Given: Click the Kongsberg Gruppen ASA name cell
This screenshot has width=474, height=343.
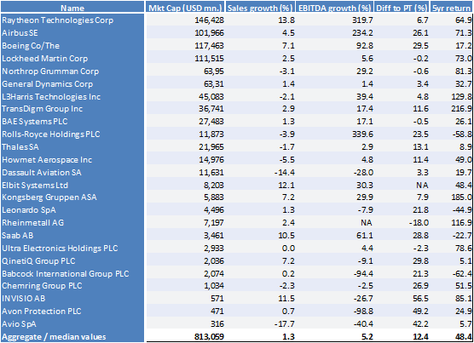Looking at the screenshot, I should click(x=72, y=197).
